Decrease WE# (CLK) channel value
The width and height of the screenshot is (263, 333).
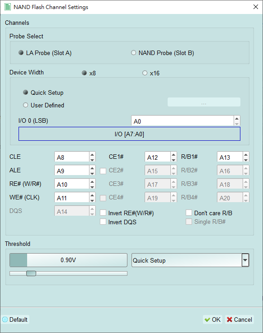coord(92,200)
